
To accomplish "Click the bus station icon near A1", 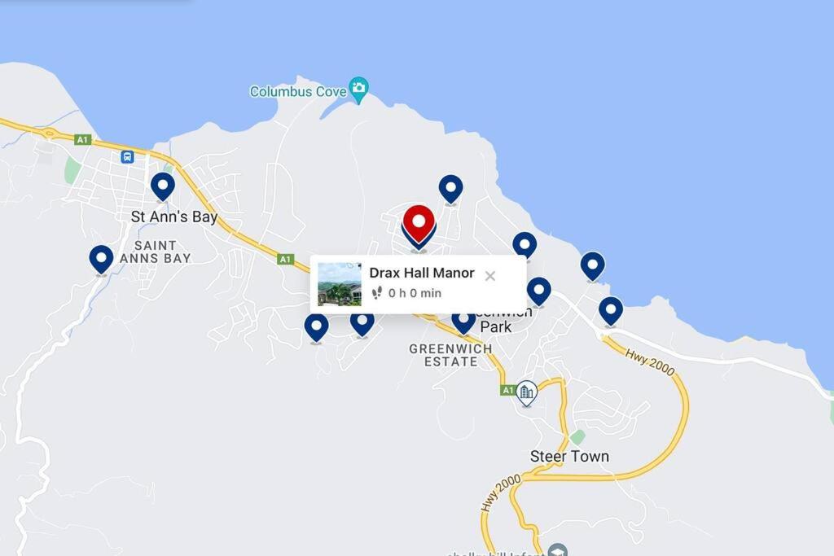I will pos(127,157).
